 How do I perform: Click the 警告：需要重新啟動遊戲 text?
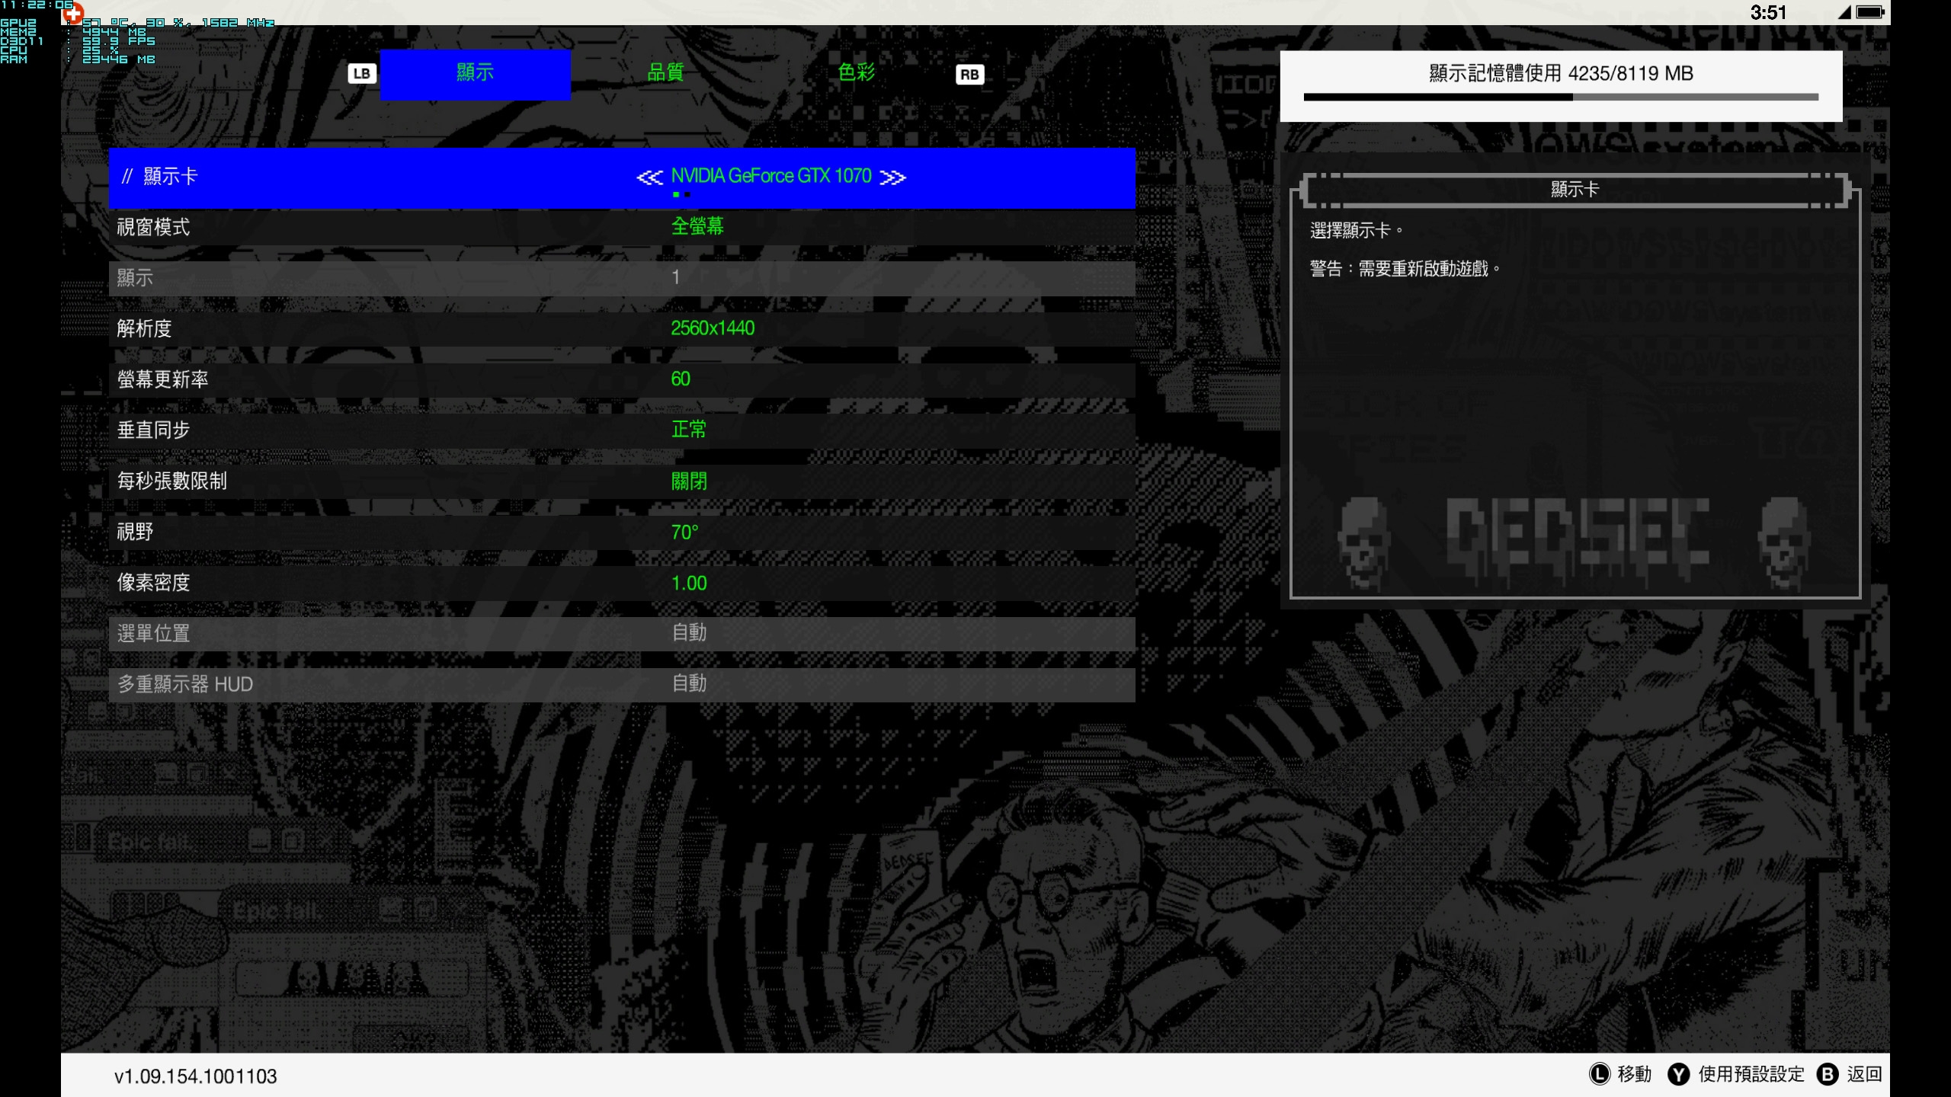click(1405, 269)
